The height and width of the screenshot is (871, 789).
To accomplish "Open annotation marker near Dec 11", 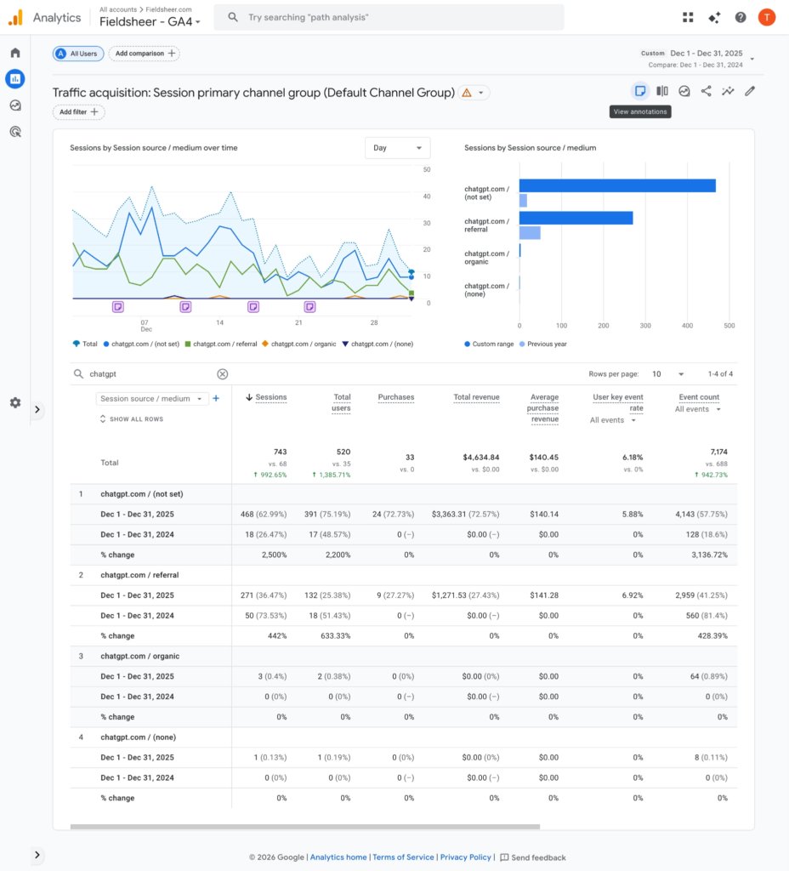I will point(185,306).
